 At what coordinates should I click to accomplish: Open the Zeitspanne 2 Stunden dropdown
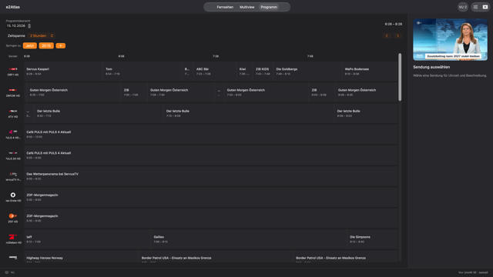tap(41, 36)
